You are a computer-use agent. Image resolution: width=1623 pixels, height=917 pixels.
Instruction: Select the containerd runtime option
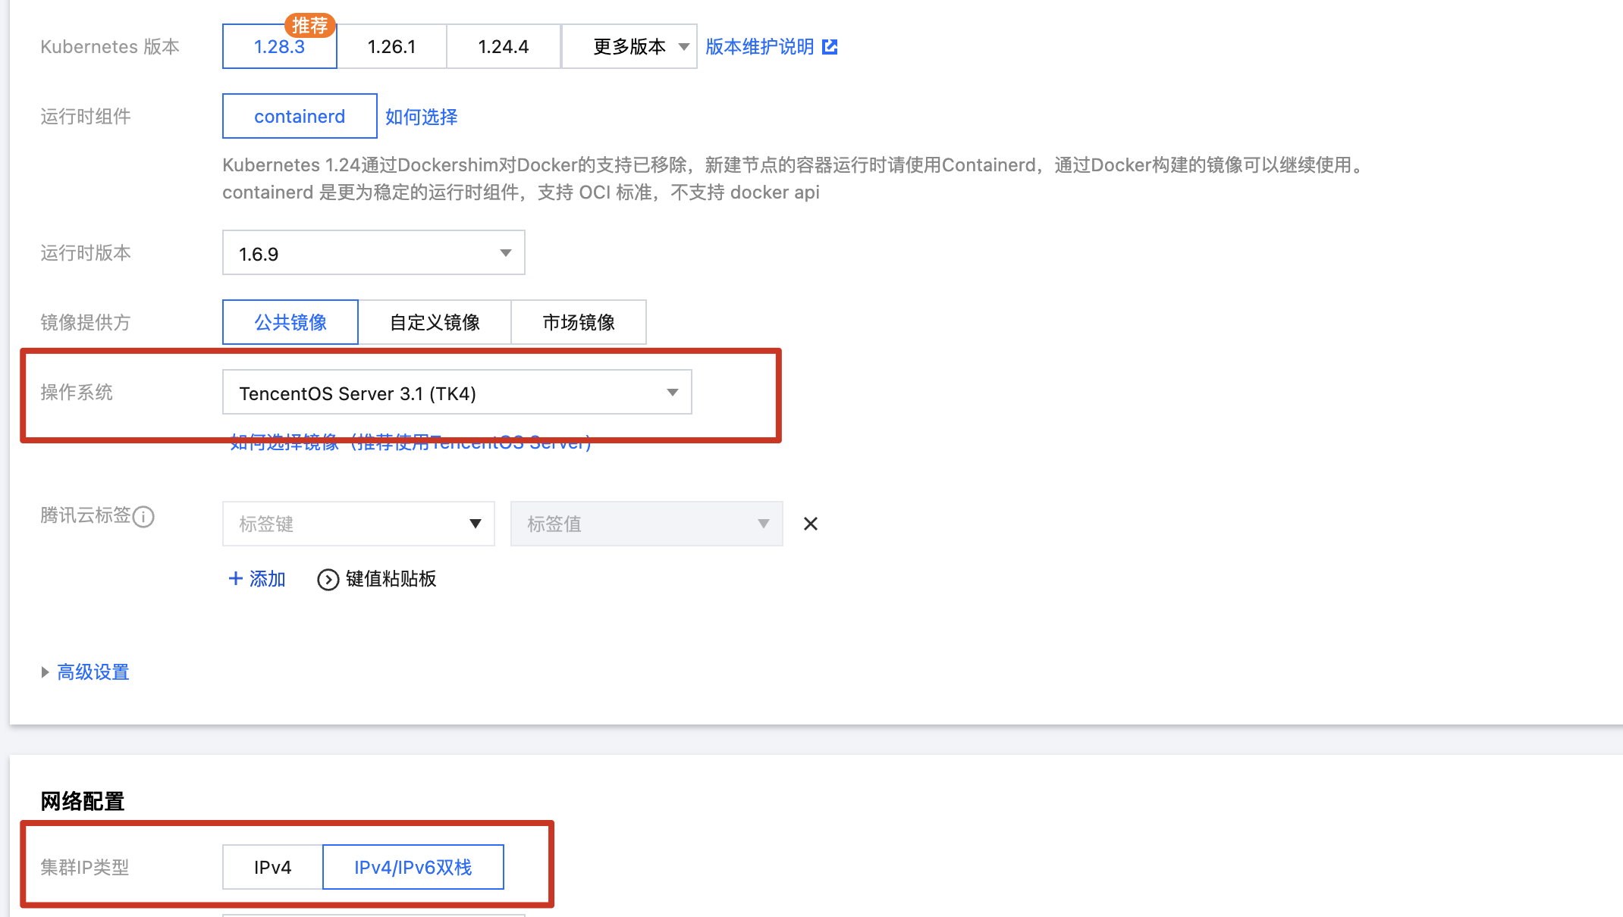tap(300, 117)
